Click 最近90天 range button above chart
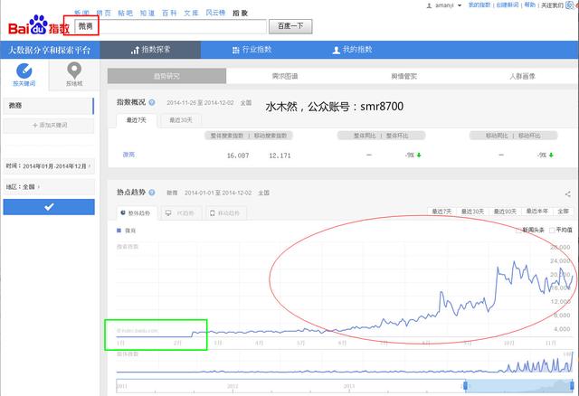 [505, 212]
